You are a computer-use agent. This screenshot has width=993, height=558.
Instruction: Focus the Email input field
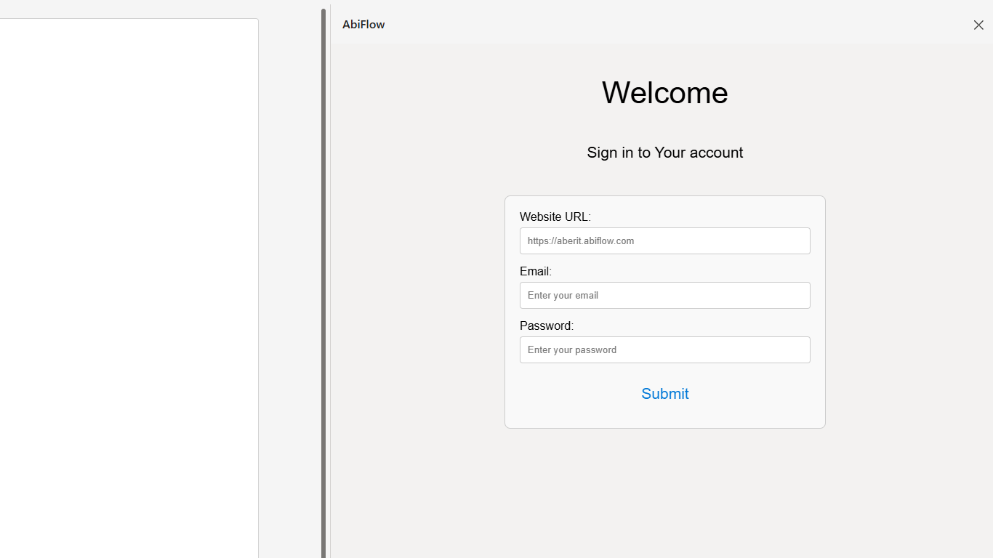coord(664,295)
